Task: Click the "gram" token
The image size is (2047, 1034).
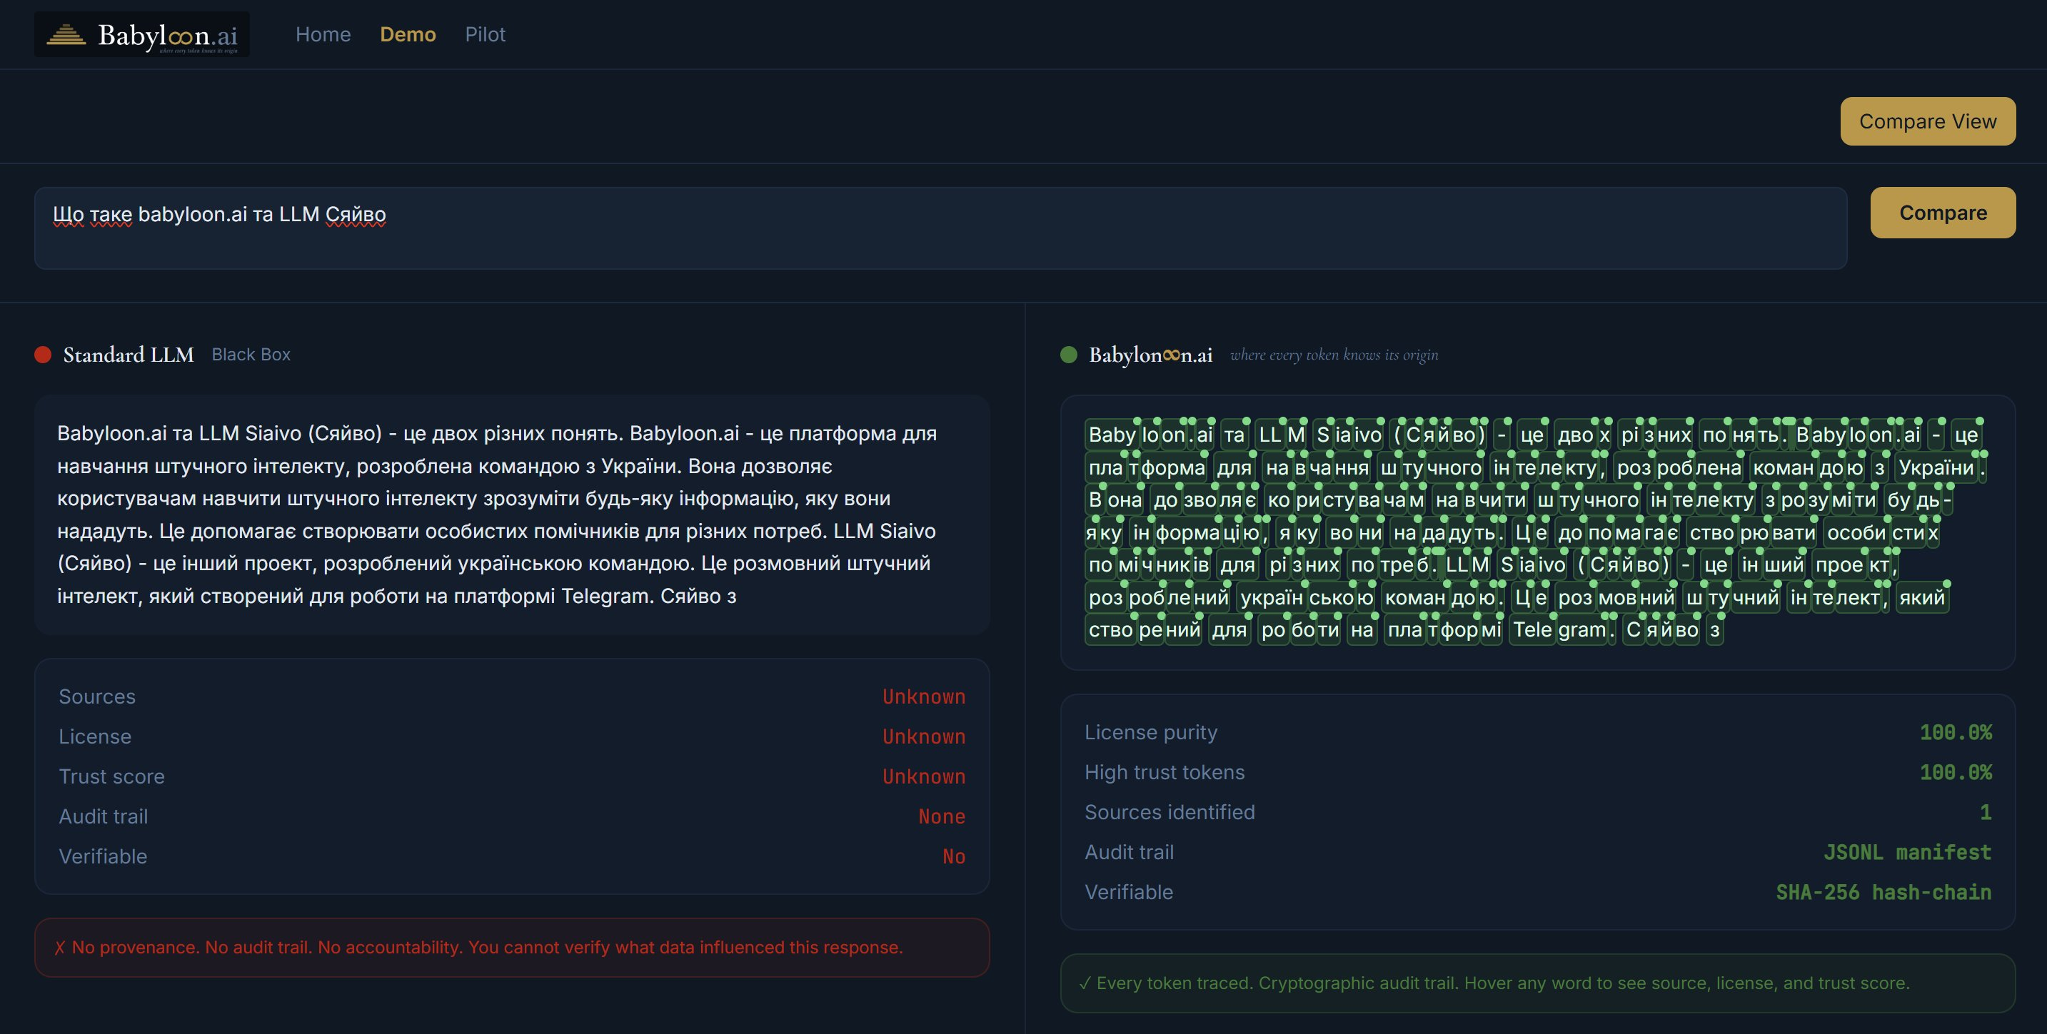Action: 1582,631
